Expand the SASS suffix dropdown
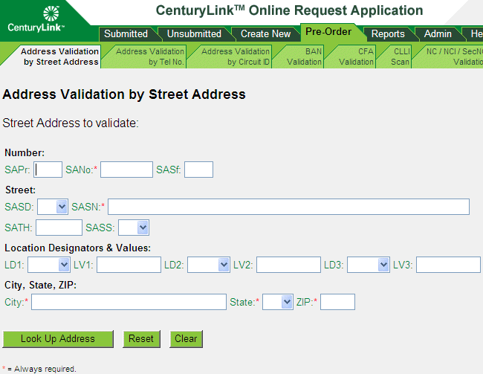Viewport: 483px width, 374px height. click(134, 228)
